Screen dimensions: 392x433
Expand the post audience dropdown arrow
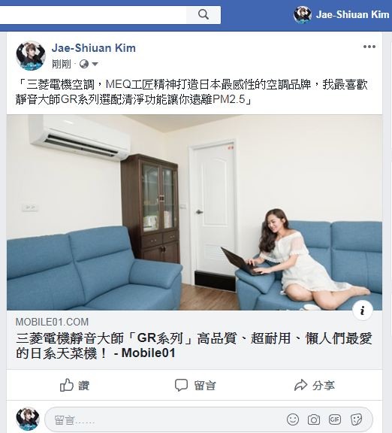pos(95,65)
